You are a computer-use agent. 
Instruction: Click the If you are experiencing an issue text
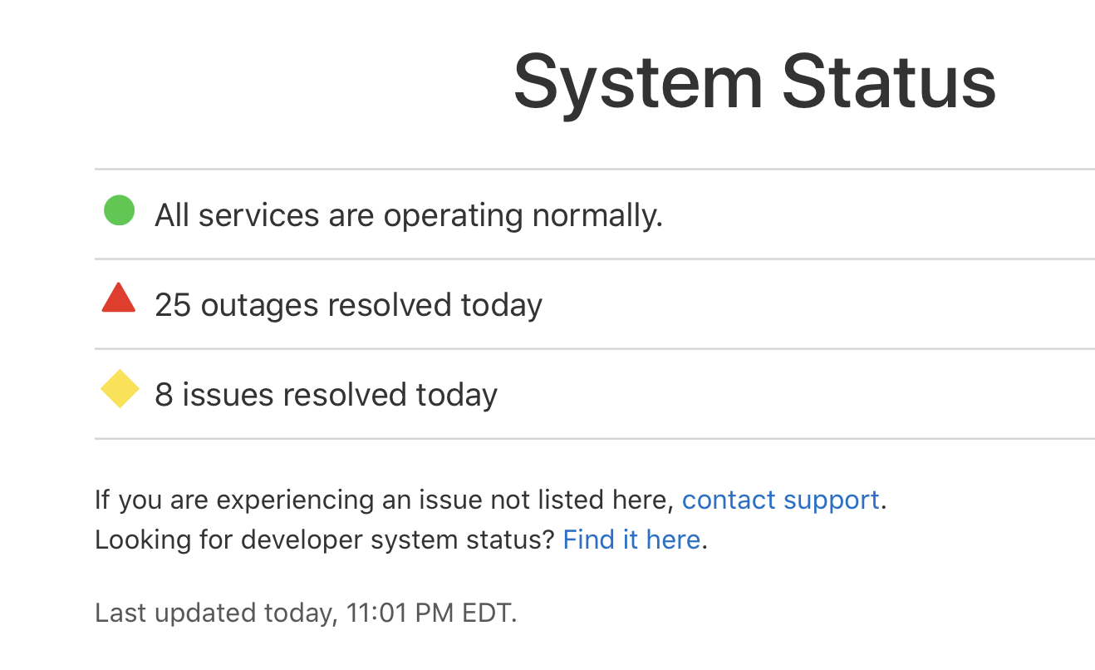click(385, 500)
